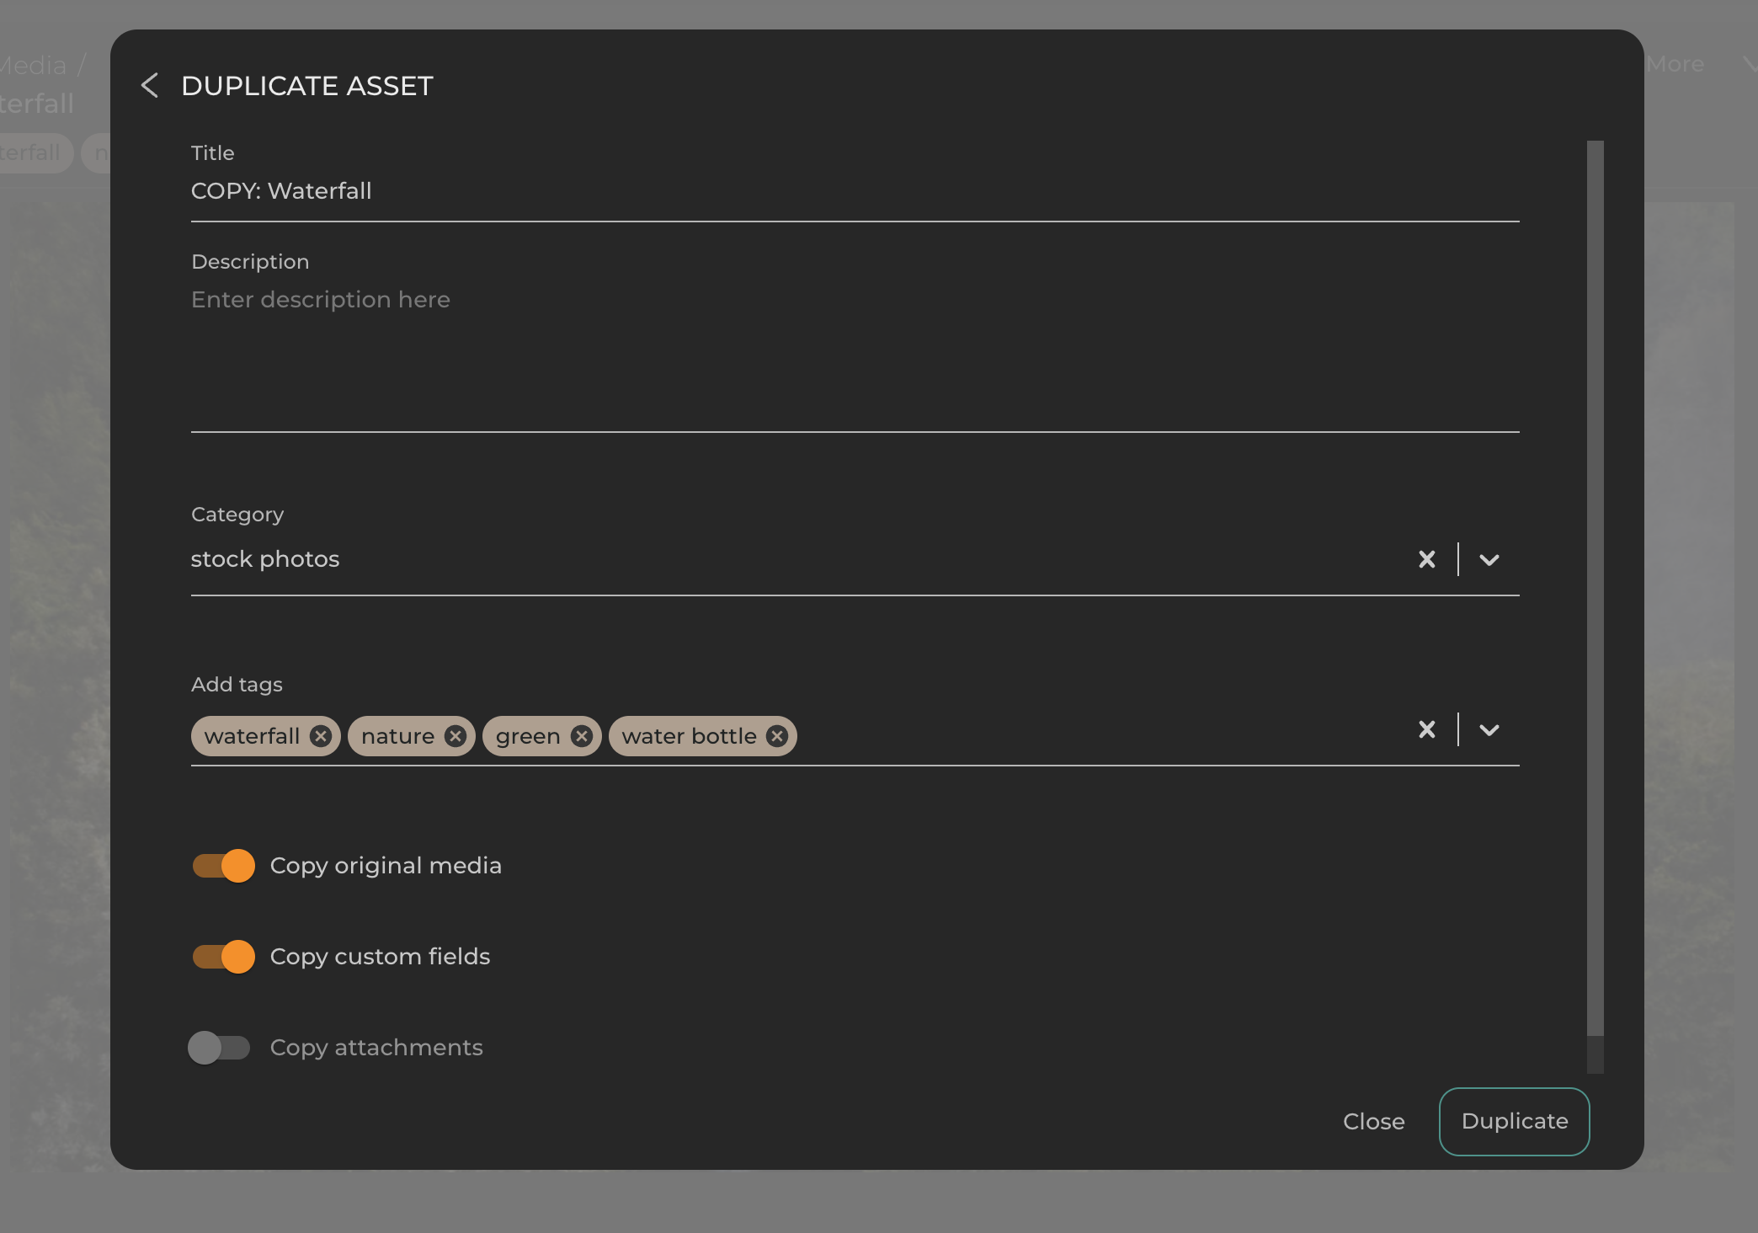Remove the nature tag
This screenshot has height=1233, width=1758.
point(455,736)
